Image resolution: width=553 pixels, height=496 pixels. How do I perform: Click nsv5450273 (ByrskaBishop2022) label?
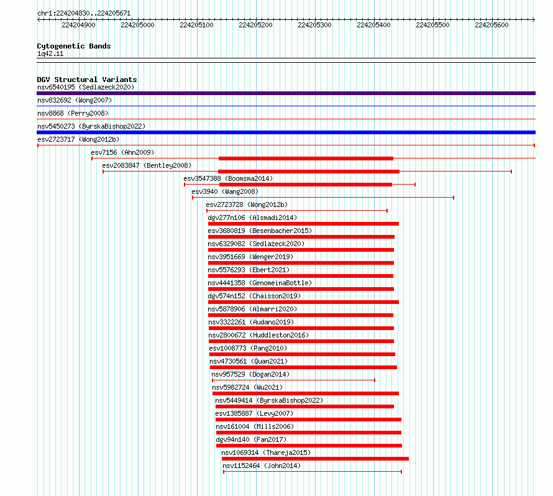[91, 126]
